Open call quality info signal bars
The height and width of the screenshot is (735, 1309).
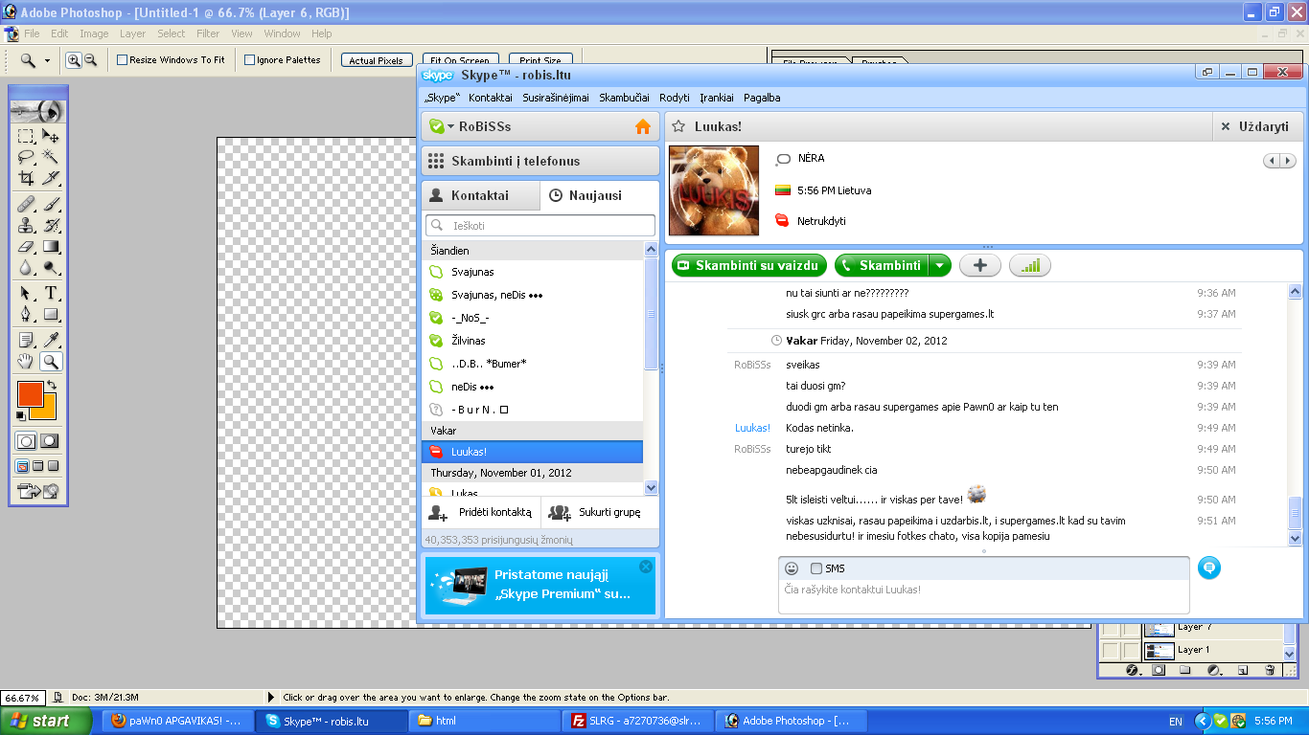click(1030, 265)
